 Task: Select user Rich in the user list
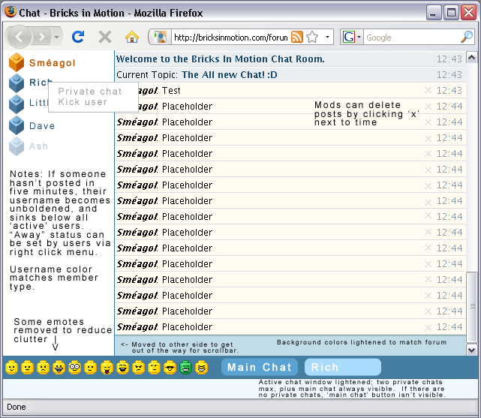(41, 83)
